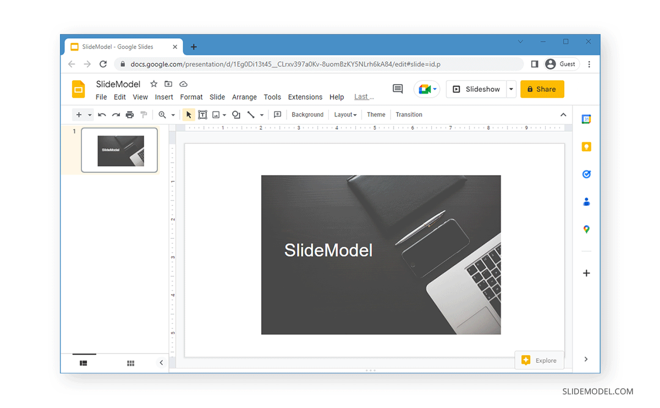This screenshot has width=660, height=408.
Task: Open the Insert menu
Action: point(164,97)
